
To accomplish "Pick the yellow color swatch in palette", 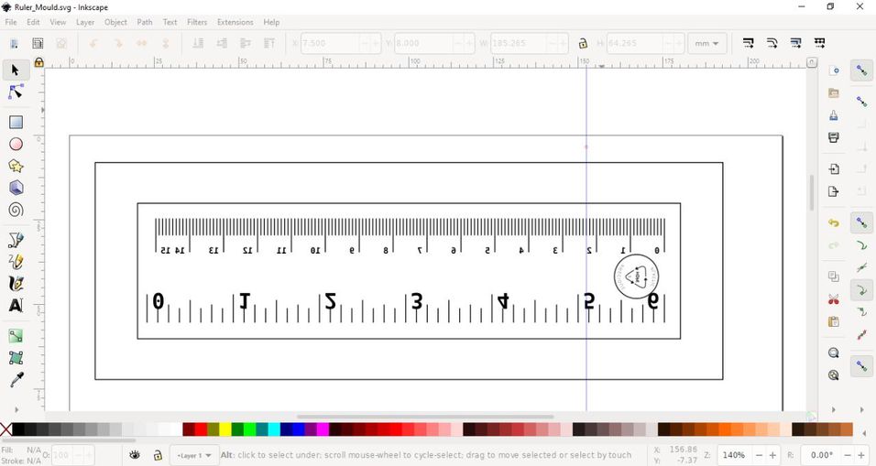I will (x=225, y=429).
